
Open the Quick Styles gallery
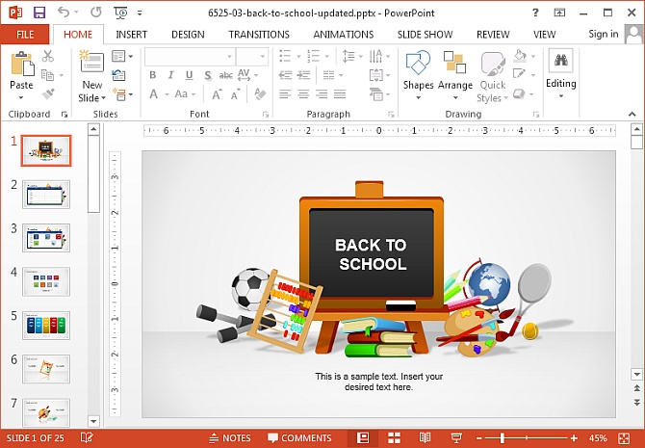pyautogui.click(x=492, y=76)
